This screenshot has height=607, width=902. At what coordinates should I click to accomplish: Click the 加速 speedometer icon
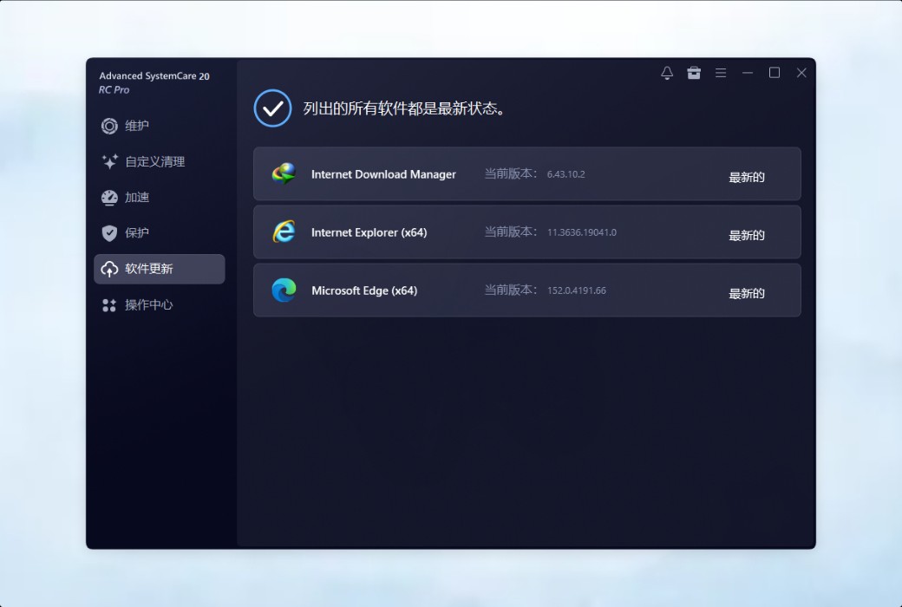pos(109,198)
